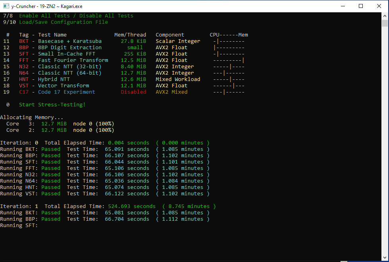Image resolution: width=389 pixels, height=262 pixels.
Task: Select the 'Vector Transform' test name
Action: pos(64,85)
